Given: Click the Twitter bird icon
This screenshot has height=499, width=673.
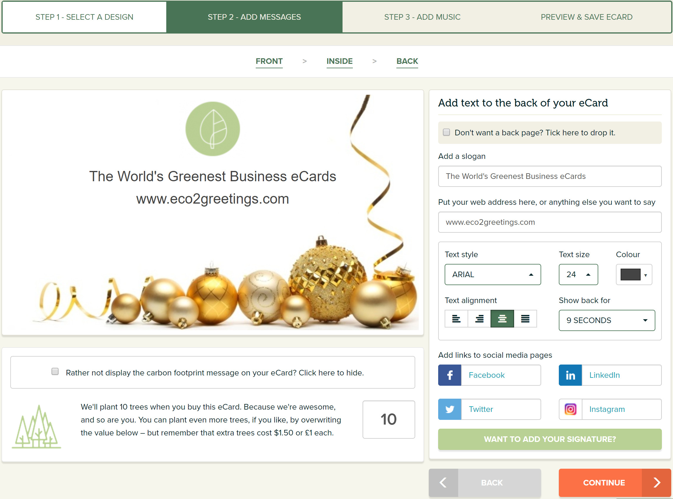Looking at the screenshot, I should pyautogui.click(x=449, y=409).
